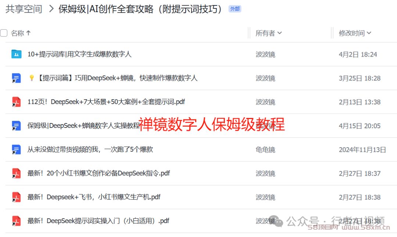Image resolution: width=397 pixels, height=237 pixels.
Task: Open the 所有者 filter dropdown
Action: [268, 33]
